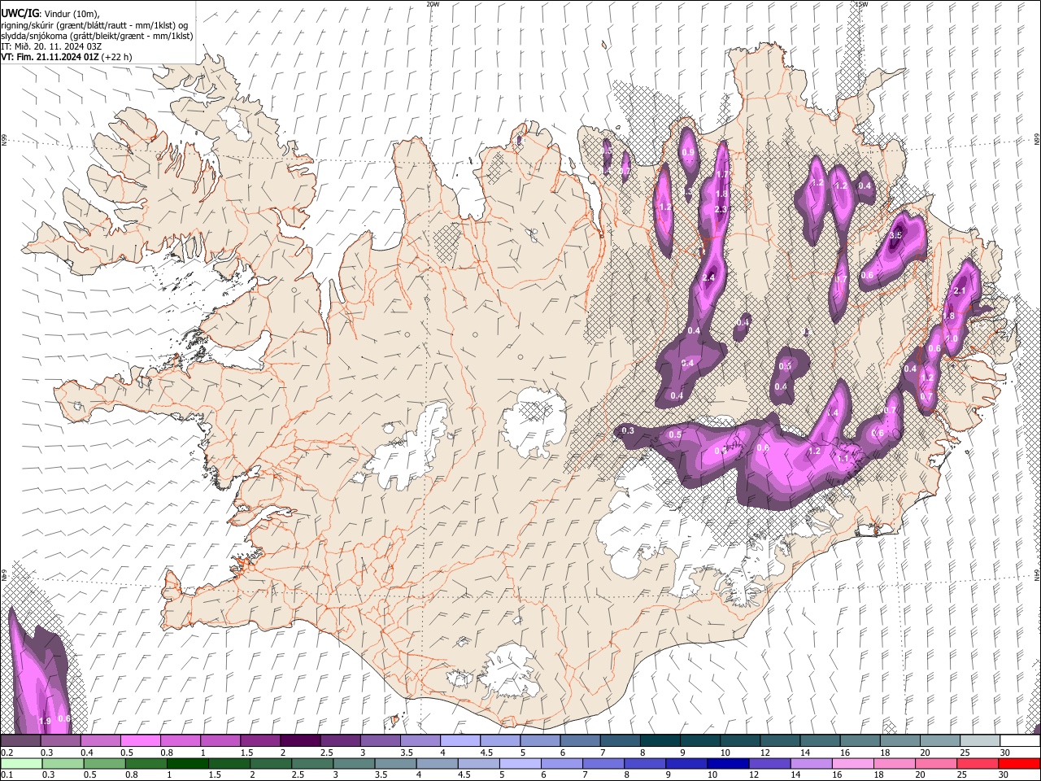Click the 0.9 snowfall value on the northern map
The width and height of the screenshot is (1041, 781).
click(x=687, y=152)
